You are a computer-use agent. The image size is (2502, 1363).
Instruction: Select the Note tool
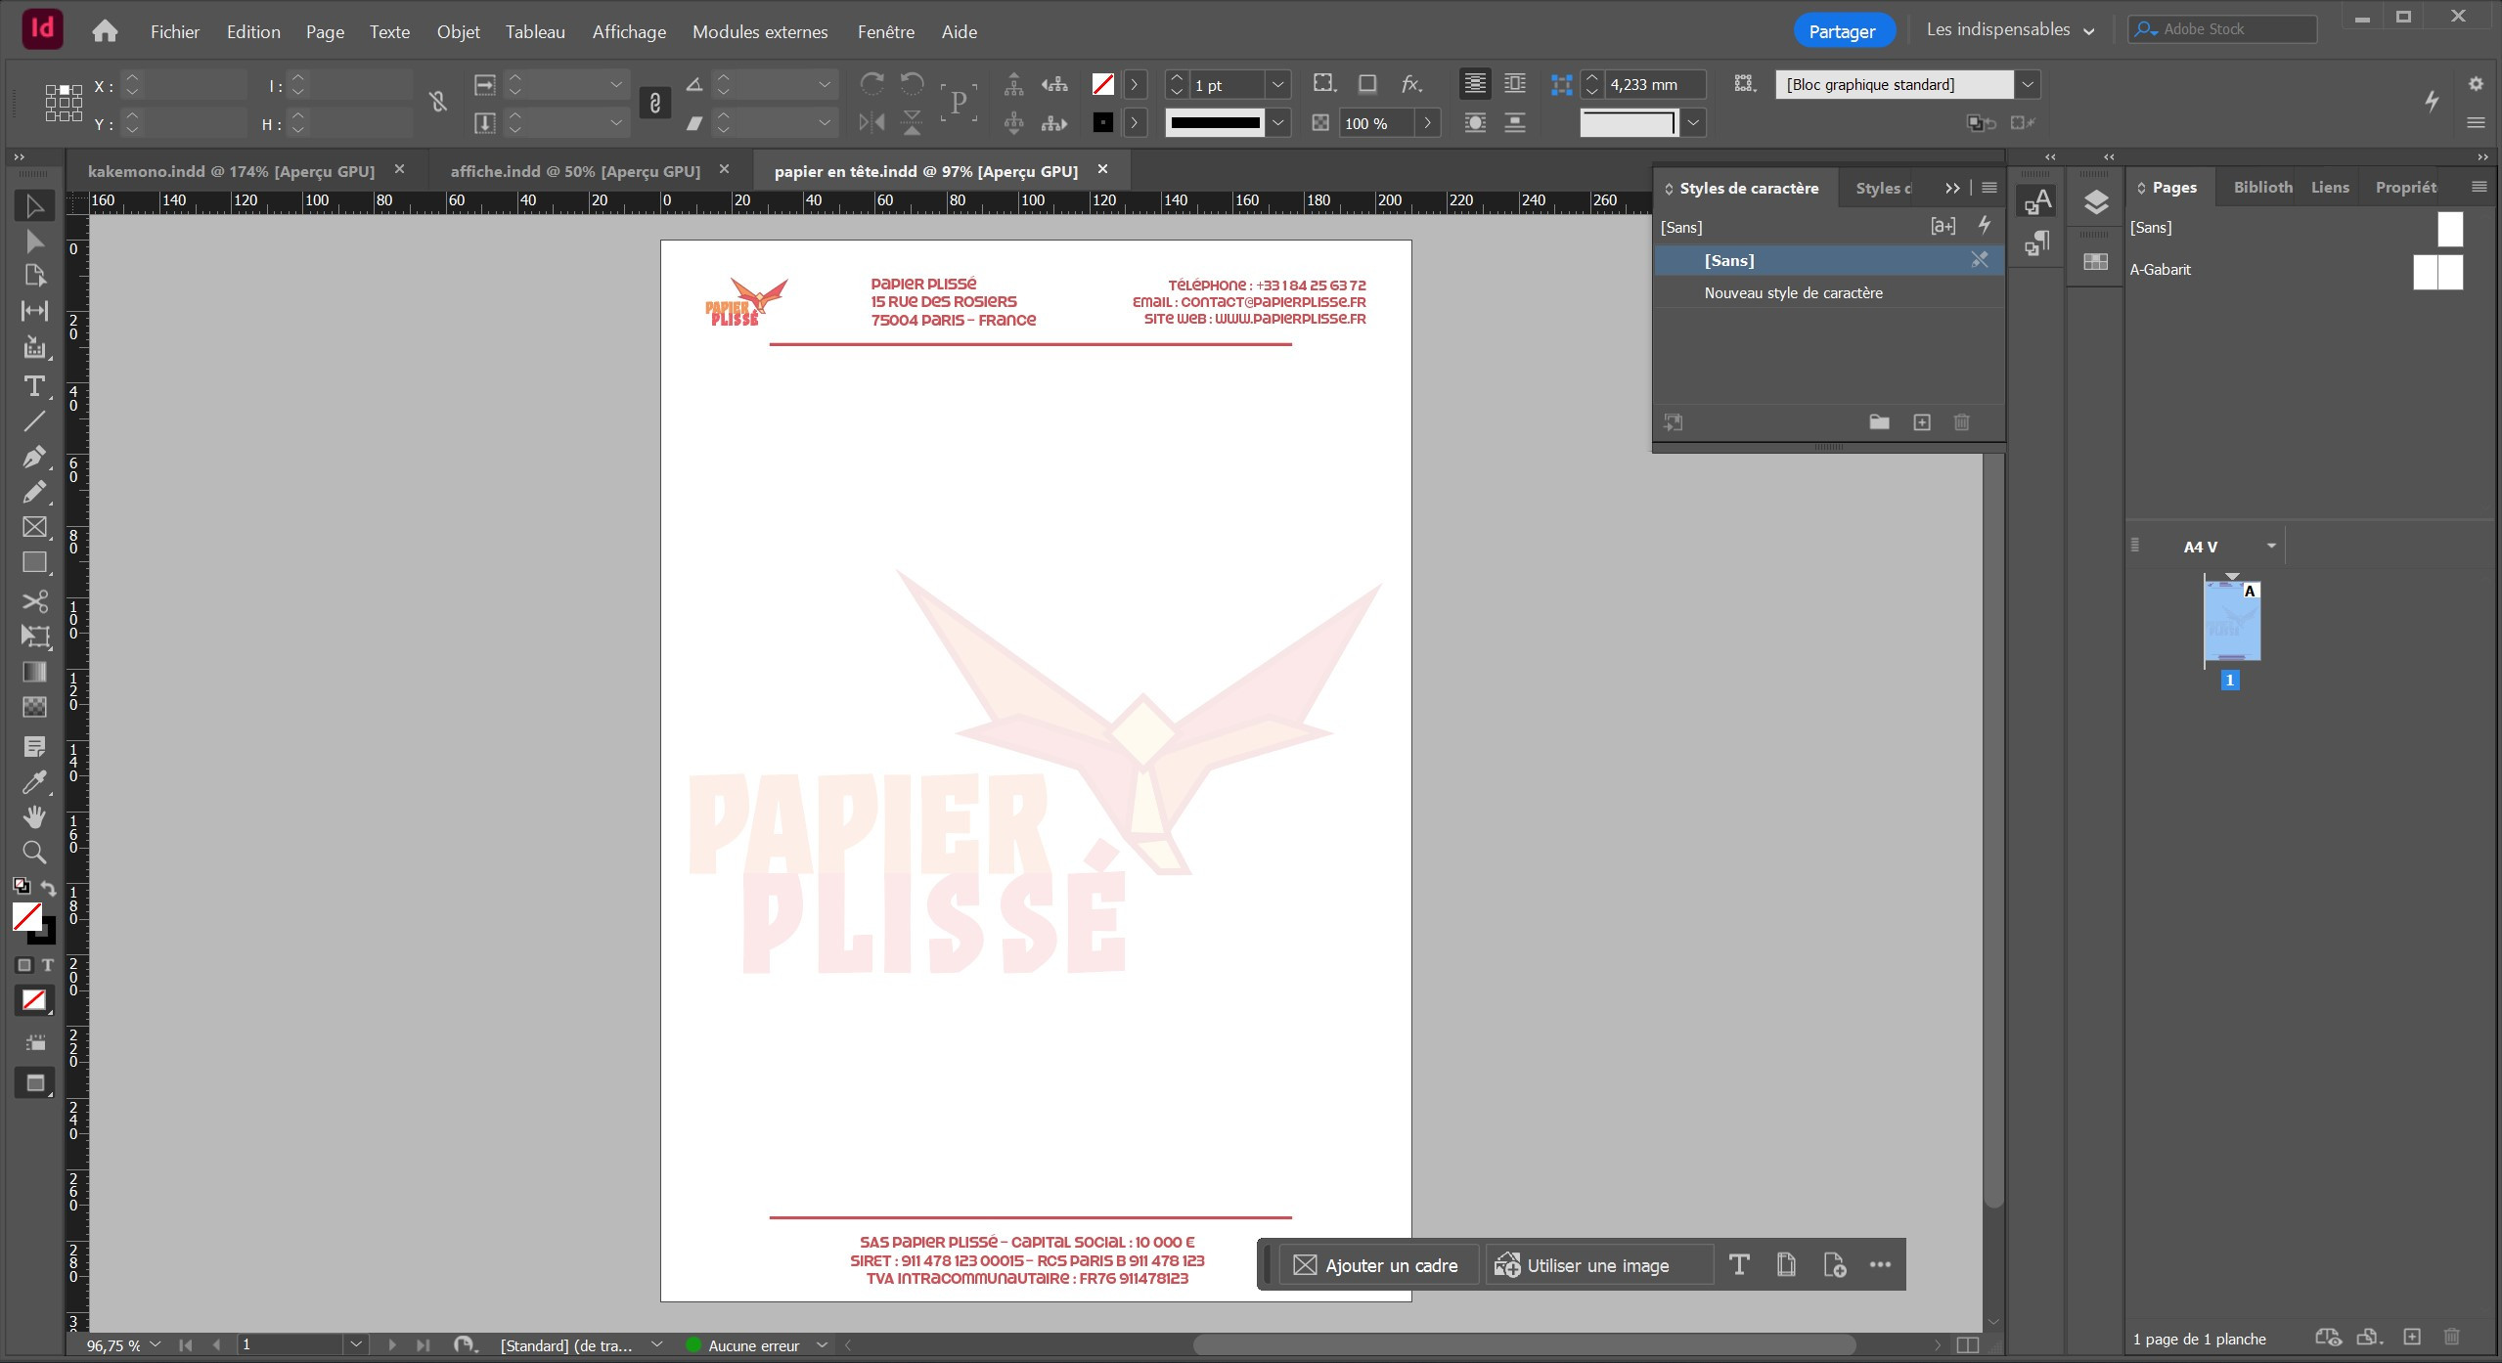[34, 747]
